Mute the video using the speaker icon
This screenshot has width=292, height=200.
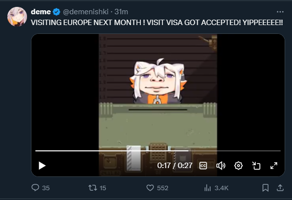pyautogui.click(x=221, y=166)
